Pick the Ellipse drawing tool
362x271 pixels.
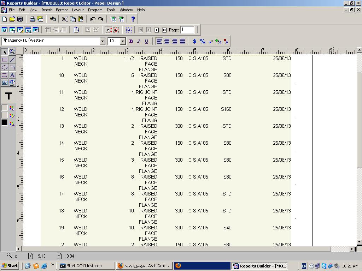point(5,67)
